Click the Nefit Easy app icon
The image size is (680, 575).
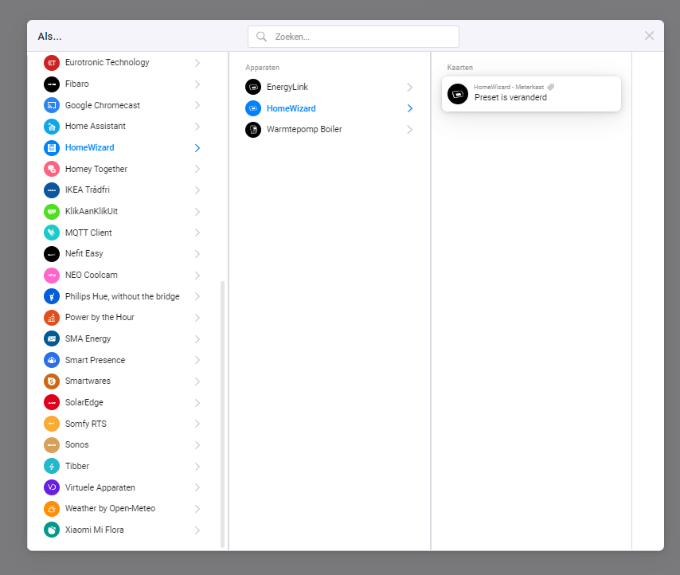coord(52,254)
